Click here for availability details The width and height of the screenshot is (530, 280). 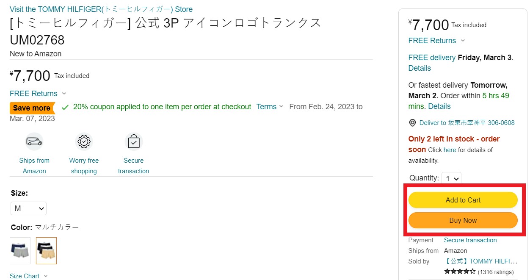(450, 150)
